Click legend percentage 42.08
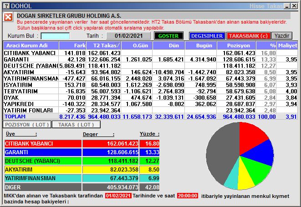 tap(152, 187)
